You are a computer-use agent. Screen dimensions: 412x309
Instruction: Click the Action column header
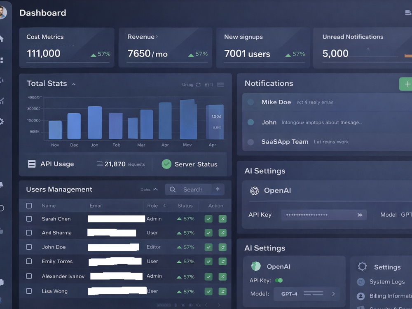pyautogui.click(x=216, y=206)
